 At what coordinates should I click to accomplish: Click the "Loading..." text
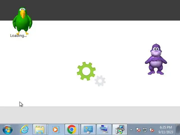click(x=18, y=36)
